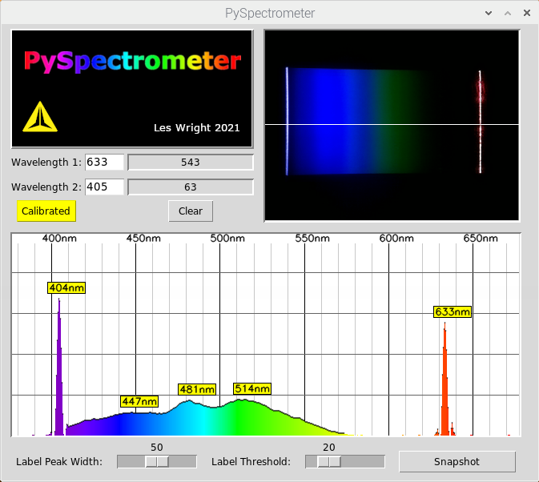This screenshot has height=482, width=539.
Task: Click the 400nm axis label
Action: click(59, 238)
